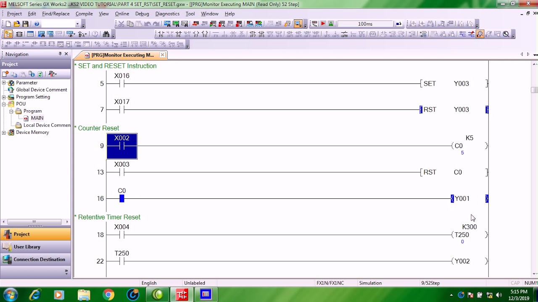
Task: Click the binoculars Find device icon
Action: click(106, 34)
